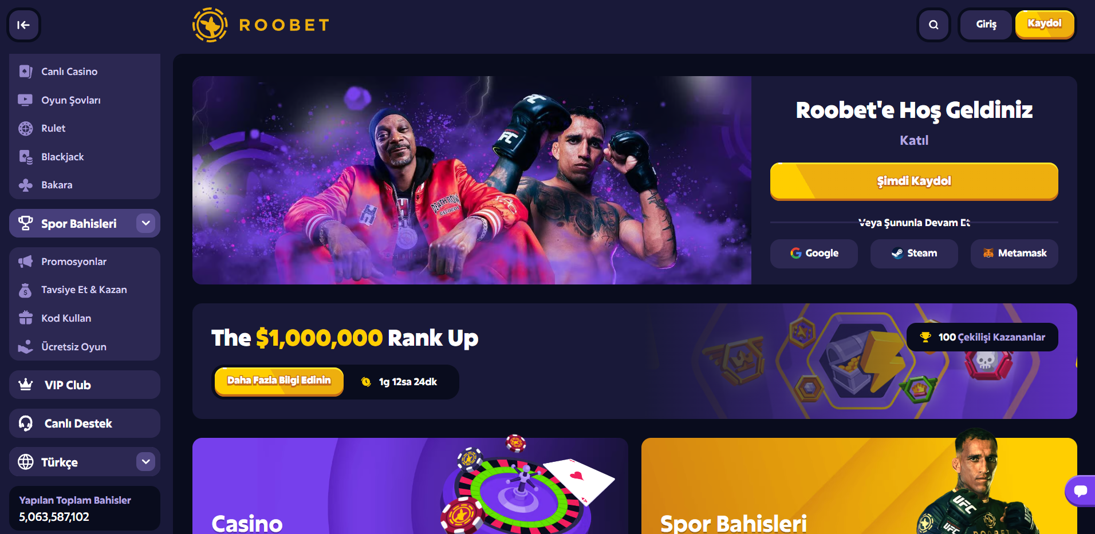Continue with Steam sign-in
The height and width of the screenshot is (534, 1095).
tap(914, 254)
